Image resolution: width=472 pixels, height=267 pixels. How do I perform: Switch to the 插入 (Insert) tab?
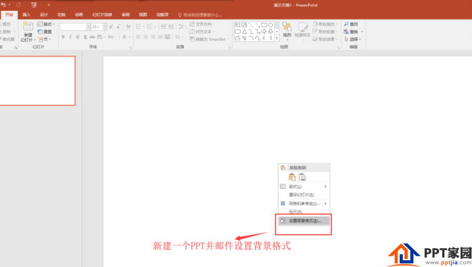click(26, 14)
